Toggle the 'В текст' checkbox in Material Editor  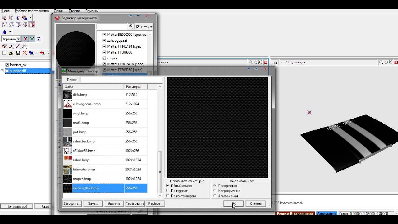(x=138, y=27)
